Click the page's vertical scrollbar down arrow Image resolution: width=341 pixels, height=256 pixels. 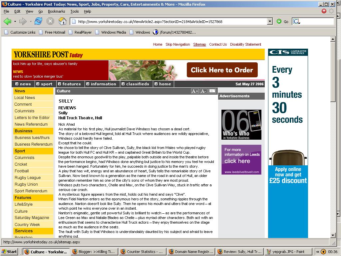pos(333,235)
